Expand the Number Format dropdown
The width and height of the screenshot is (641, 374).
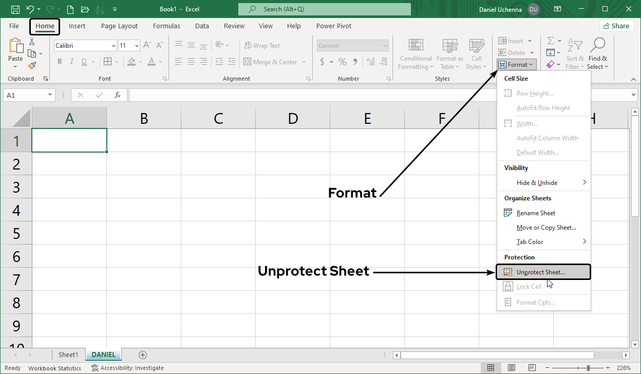(386, 45)
